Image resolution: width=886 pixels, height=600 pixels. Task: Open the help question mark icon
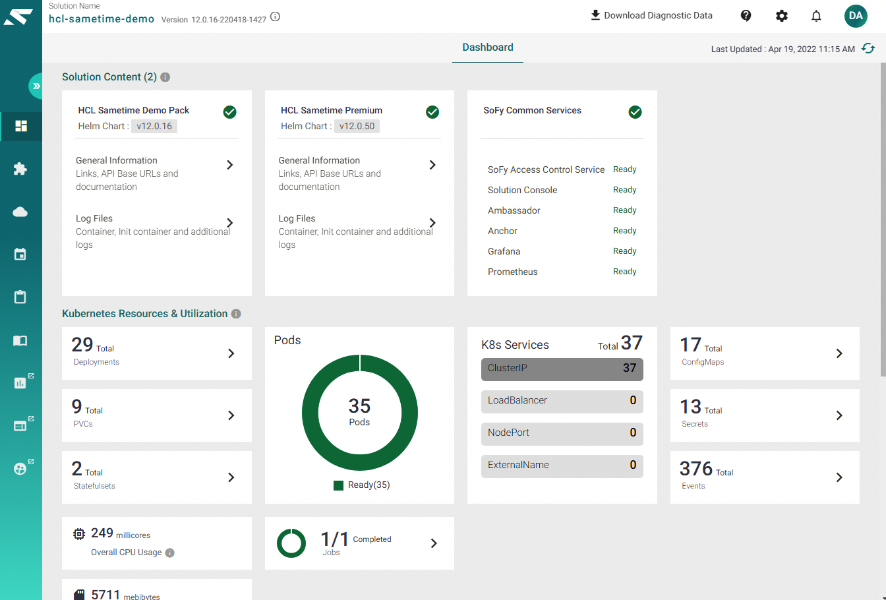coord(746,16)
